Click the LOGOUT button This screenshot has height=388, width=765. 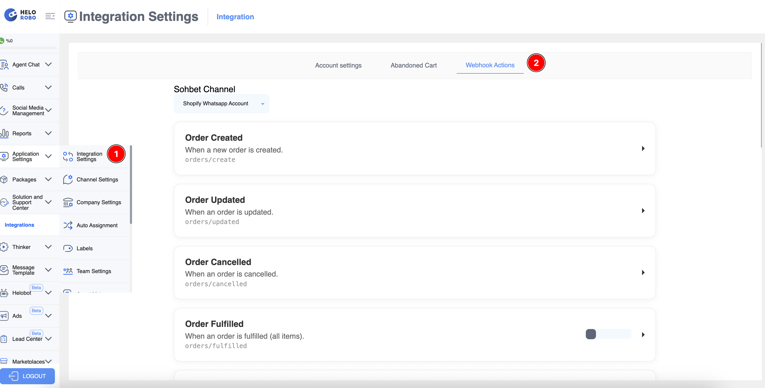pyautogui.click(x=27, y=376)
